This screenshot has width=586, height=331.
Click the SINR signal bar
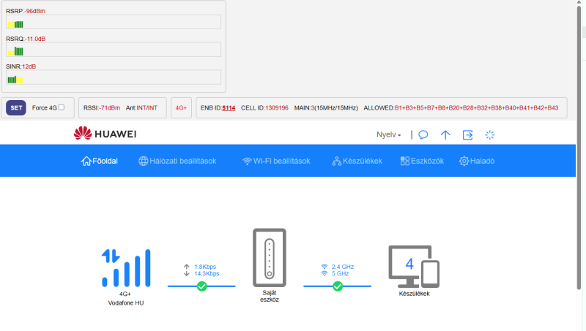pyautogui.click(x=114, y=77)
